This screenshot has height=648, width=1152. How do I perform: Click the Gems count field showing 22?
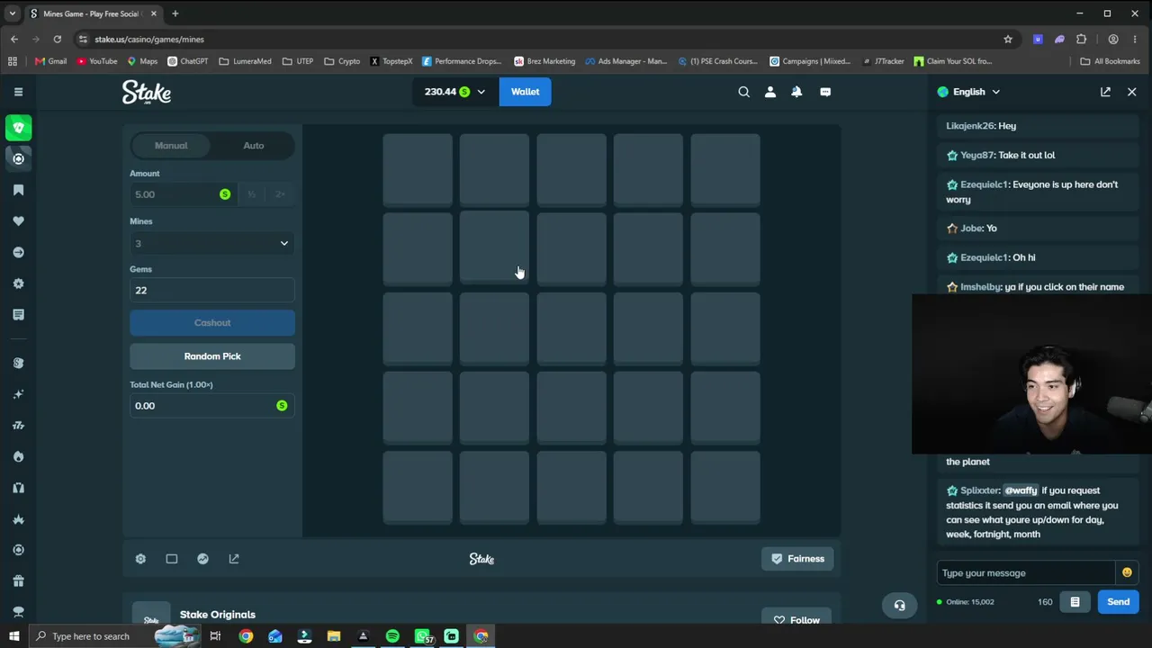[212, 291]
